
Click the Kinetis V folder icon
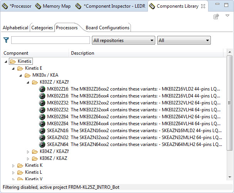click(20, 179)
